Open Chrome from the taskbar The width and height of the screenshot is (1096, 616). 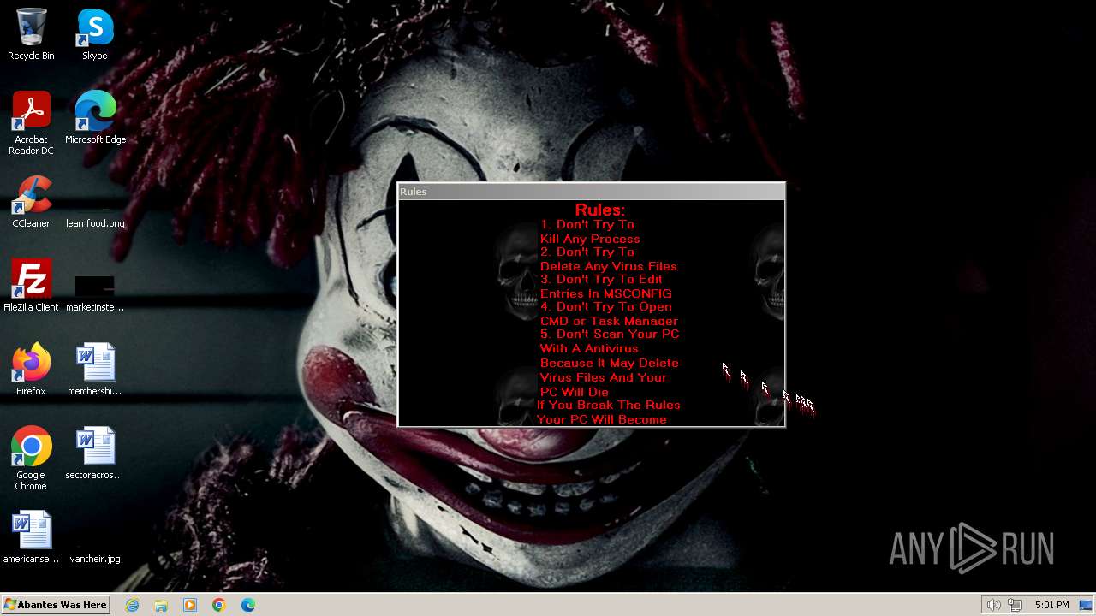tap(219, 605)
